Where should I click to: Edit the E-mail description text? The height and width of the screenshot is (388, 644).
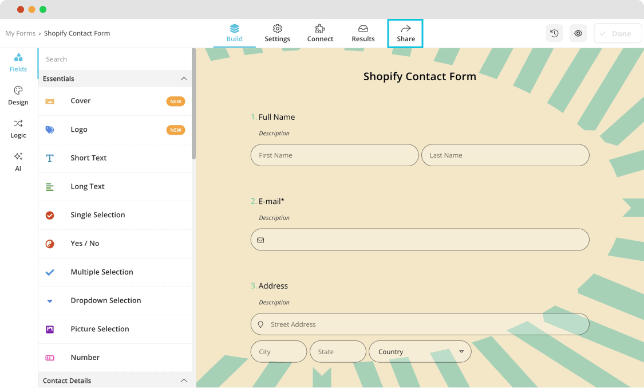click(274, 218)
